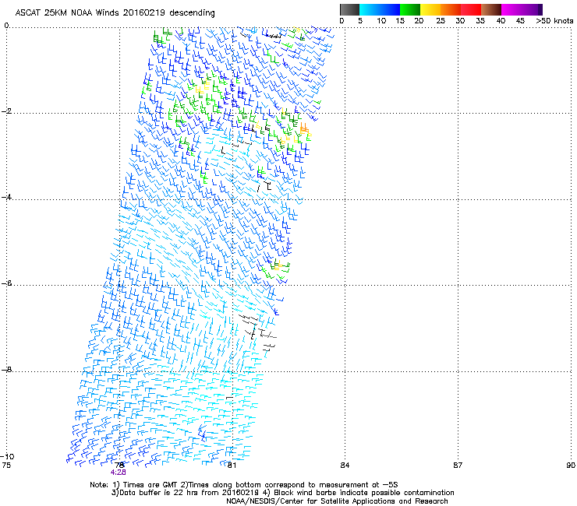Image resolution: width=577 pixels, height=506 pixels.
Task: Click the '>50 knots' legend label
Action: point(554,21)
